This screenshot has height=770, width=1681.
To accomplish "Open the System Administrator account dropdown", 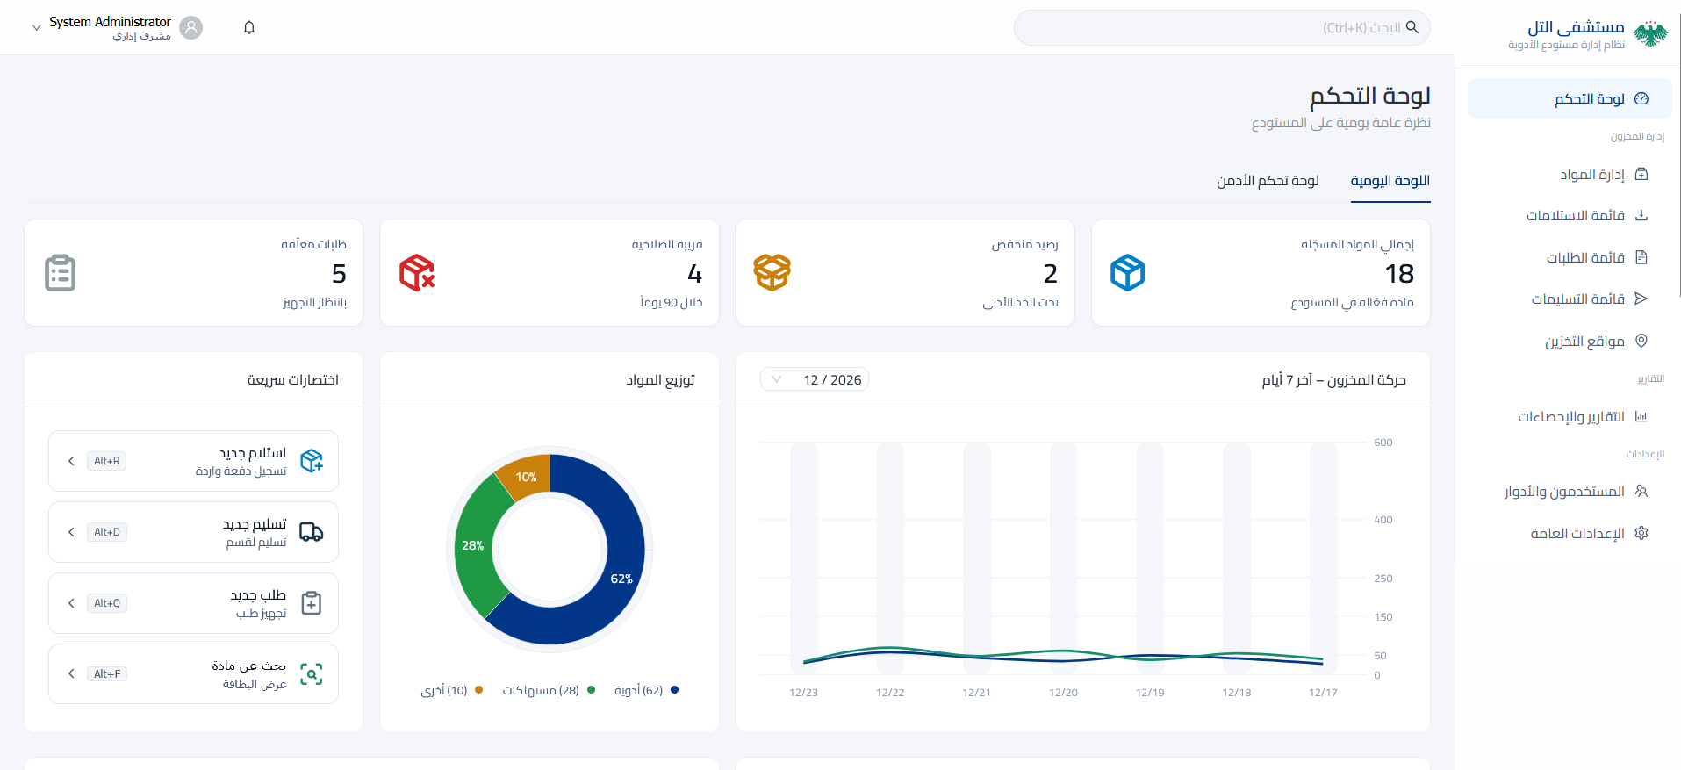I will point(117,28).
